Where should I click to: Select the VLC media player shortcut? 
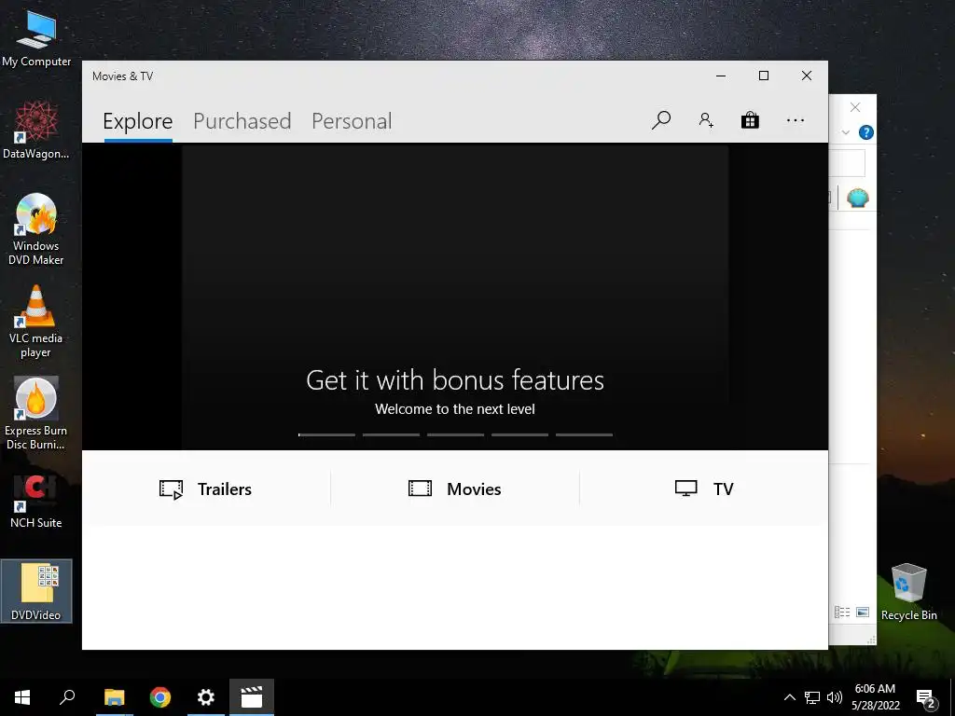[x=36, y=322]
